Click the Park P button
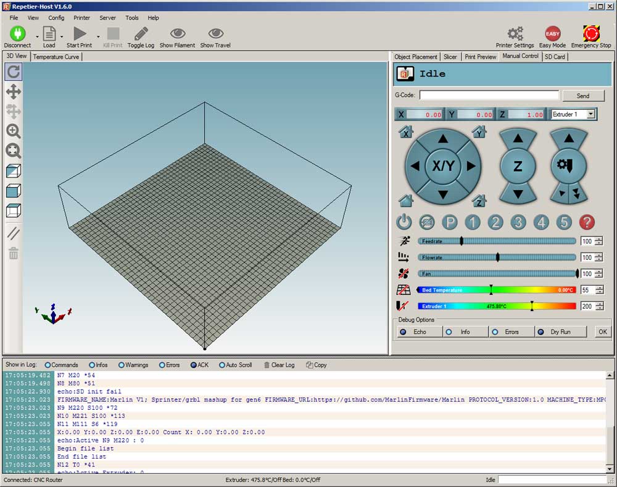Image resolution: width=617 pixels, height=487 pixels. 450,222
